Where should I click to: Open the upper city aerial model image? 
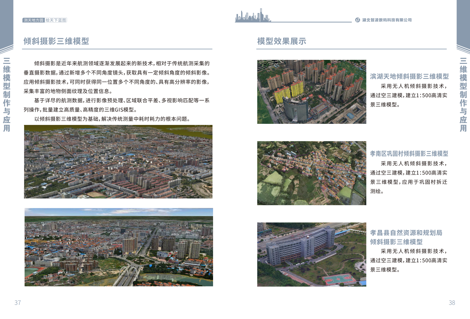click(118, 162)
